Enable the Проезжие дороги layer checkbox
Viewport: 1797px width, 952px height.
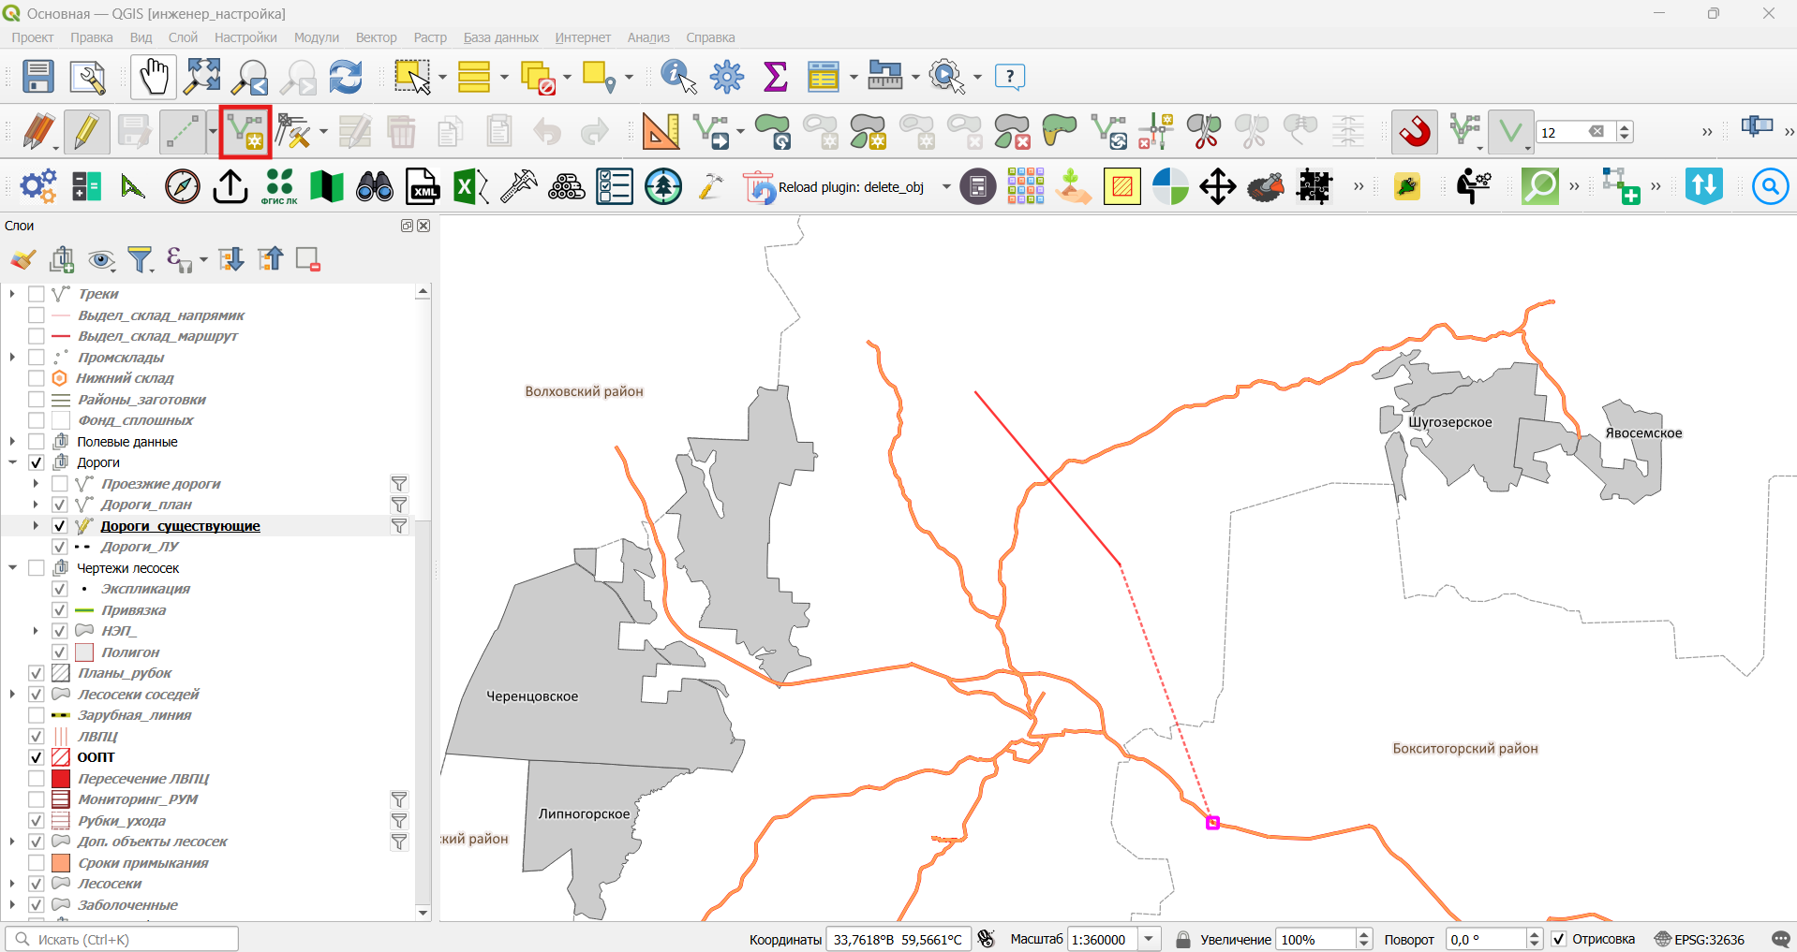tap(60, 484)
